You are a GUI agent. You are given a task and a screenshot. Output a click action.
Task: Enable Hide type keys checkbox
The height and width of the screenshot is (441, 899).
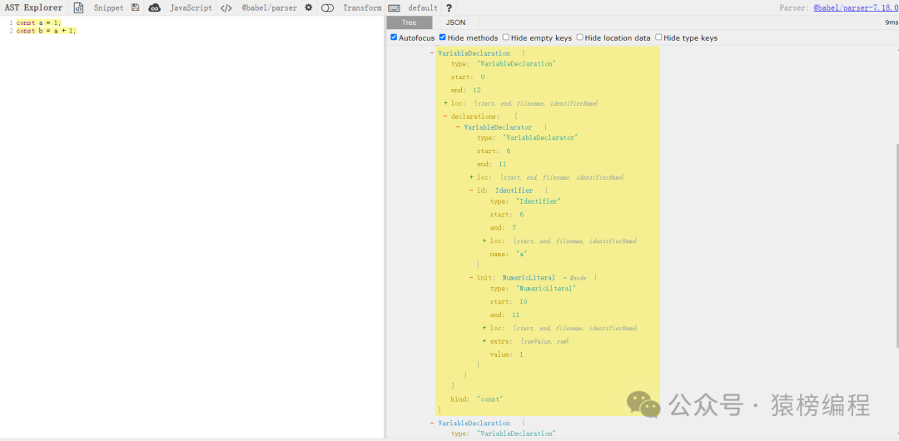coord(658,37)
